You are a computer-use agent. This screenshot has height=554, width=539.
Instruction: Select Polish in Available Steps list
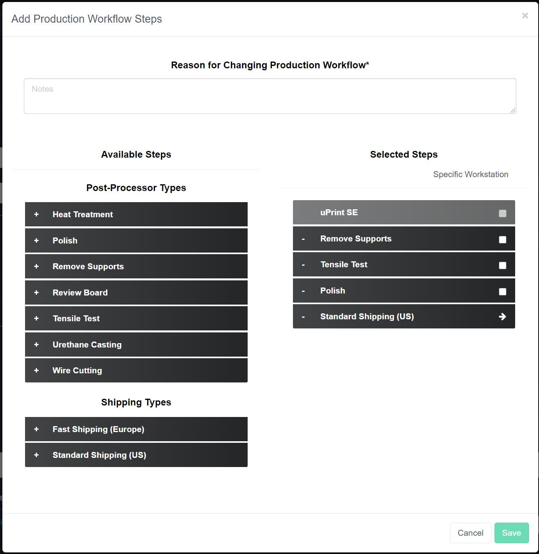(x=65, y=241)
